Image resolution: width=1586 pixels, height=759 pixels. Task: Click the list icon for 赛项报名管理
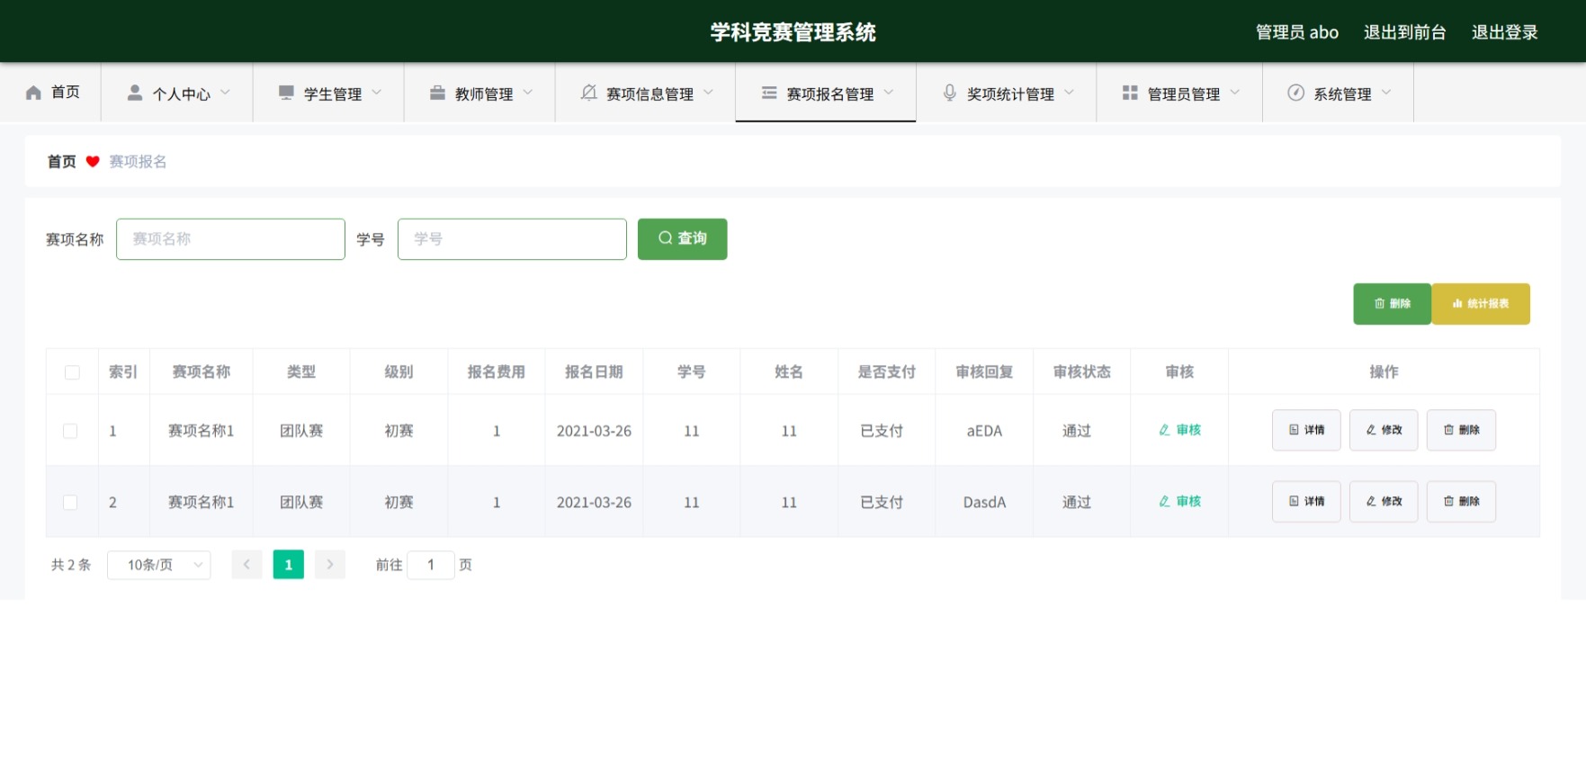pos(769,93)
